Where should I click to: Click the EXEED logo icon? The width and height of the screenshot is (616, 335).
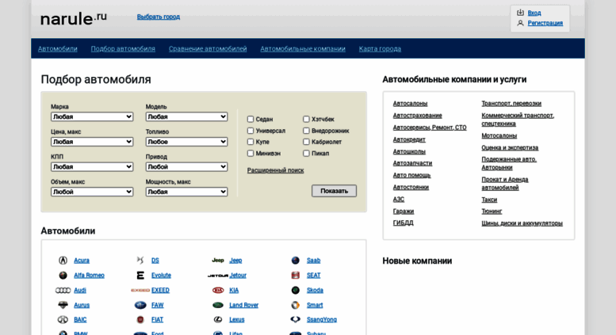click(x=140, y=291)
